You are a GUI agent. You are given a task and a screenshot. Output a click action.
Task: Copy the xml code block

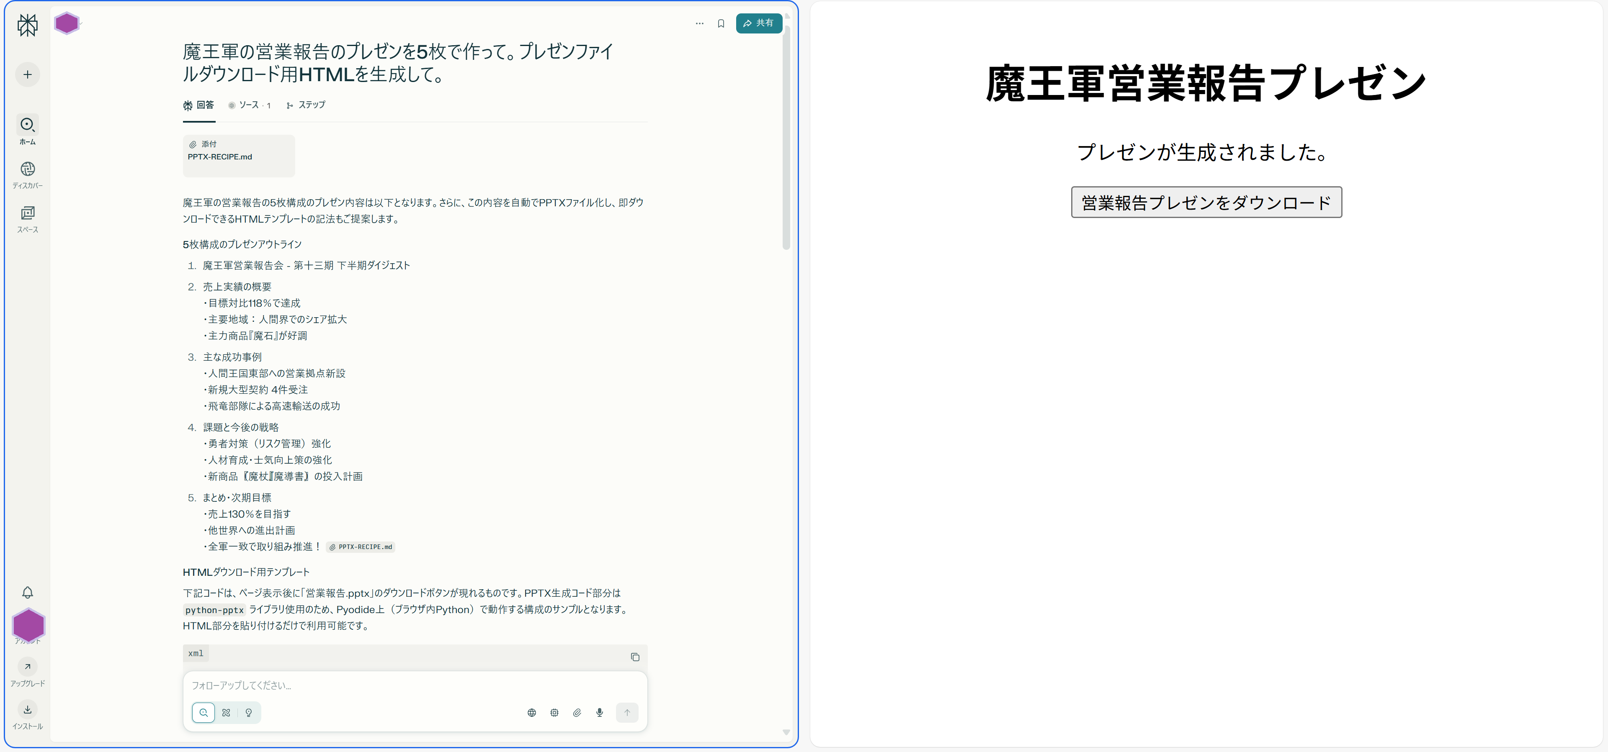click(x=635, y=657)
